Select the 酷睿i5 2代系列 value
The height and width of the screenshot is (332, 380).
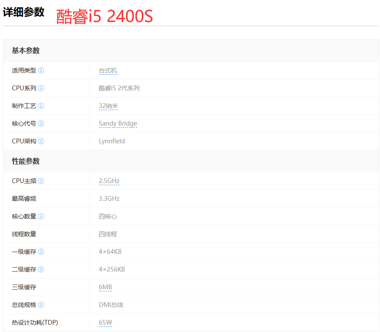(x=119, y=88)
